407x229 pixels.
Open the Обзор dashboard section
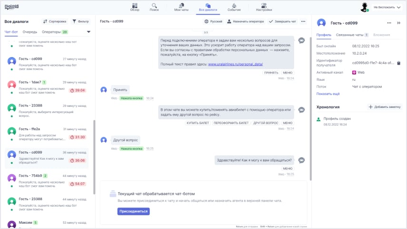click(x=135, y=7)
